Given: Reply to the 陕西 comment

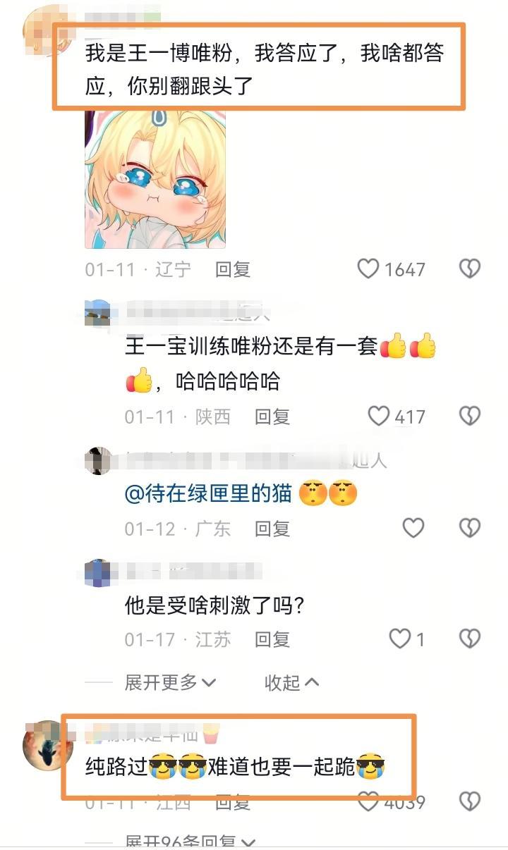Looking at the screenshot, I should [272, 417].
